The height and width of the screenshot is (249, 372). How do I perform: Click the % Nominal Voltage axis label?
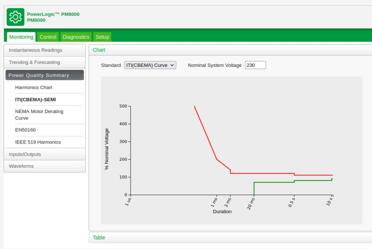106,149
